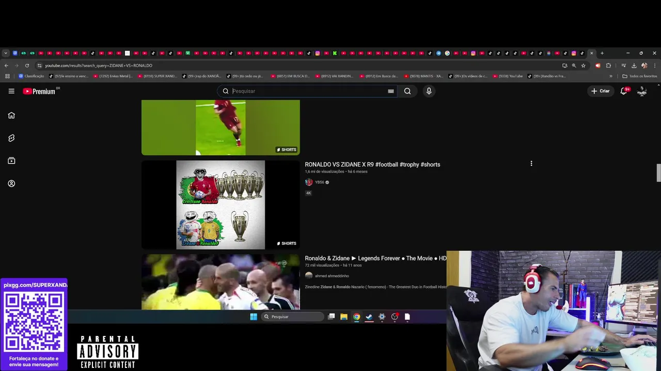This screenshot has height=371, width=661.
Task: Open Steam from the taskbar
Action: click(369, 317)
